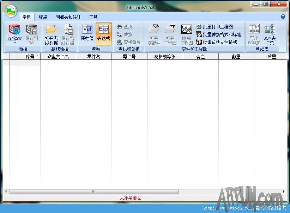
Task: Select the 常用 ribbon tab
Action: [x=26, y=17]
